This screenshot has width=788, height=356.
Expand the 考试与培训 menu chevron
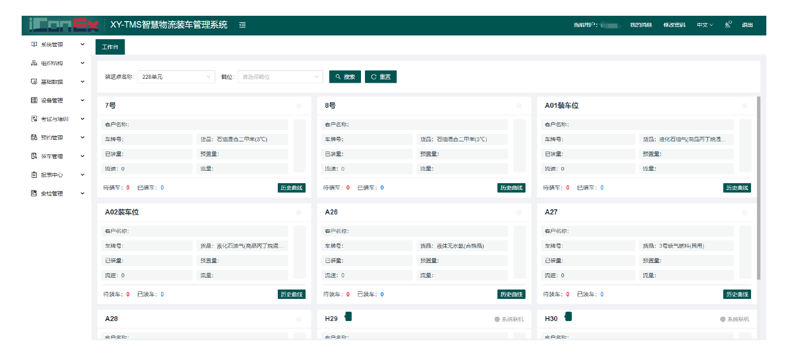82,119
